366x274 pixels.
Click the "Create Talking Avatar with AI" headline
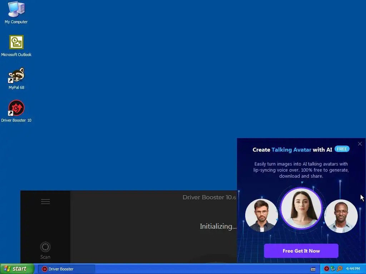point(292,149)
